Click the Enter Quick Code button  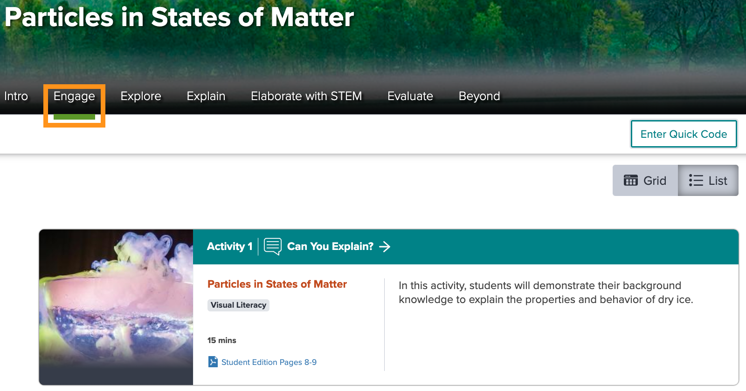[x=684, y=134]
